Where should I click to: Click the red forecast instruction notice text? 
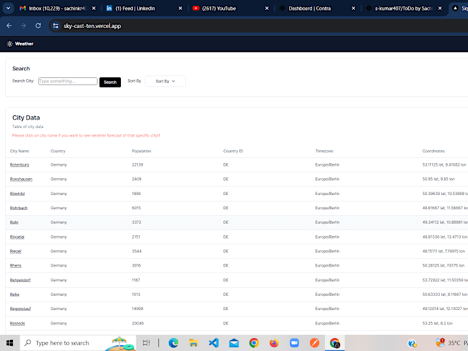pyautogui.click(x=86, y=135)
